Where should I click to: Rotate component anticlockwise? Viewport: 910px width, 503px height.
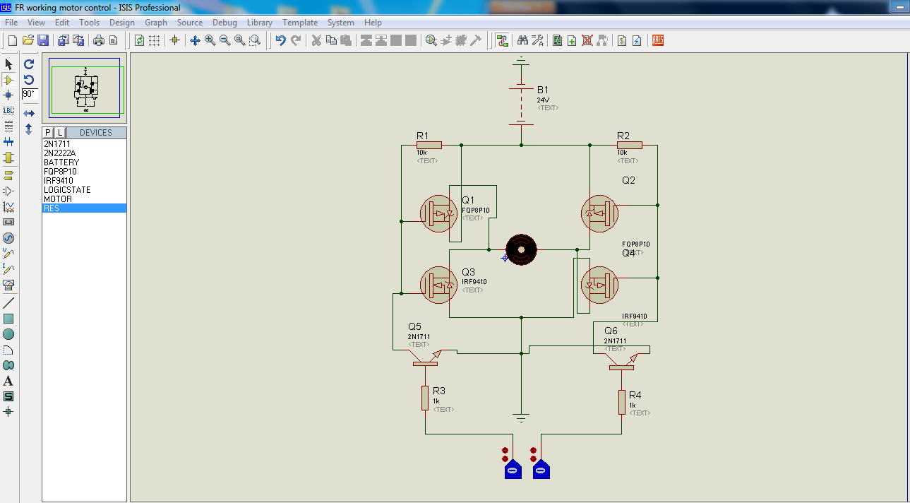29,79
